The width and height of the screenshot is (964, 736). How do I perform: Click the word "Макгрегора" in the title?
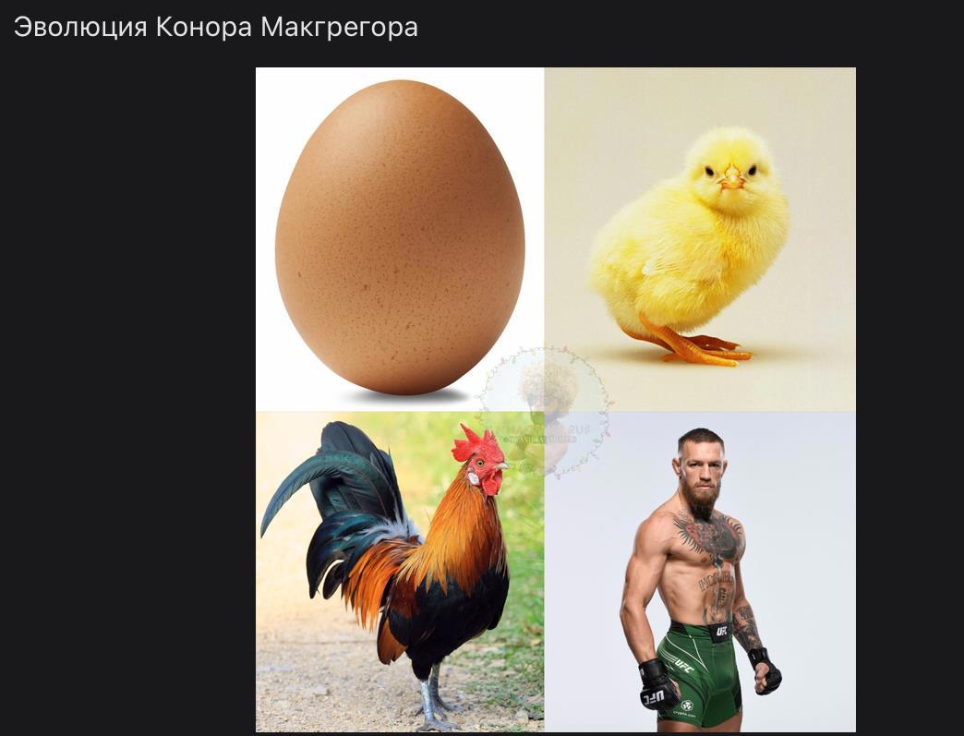(x=340, y=28)
